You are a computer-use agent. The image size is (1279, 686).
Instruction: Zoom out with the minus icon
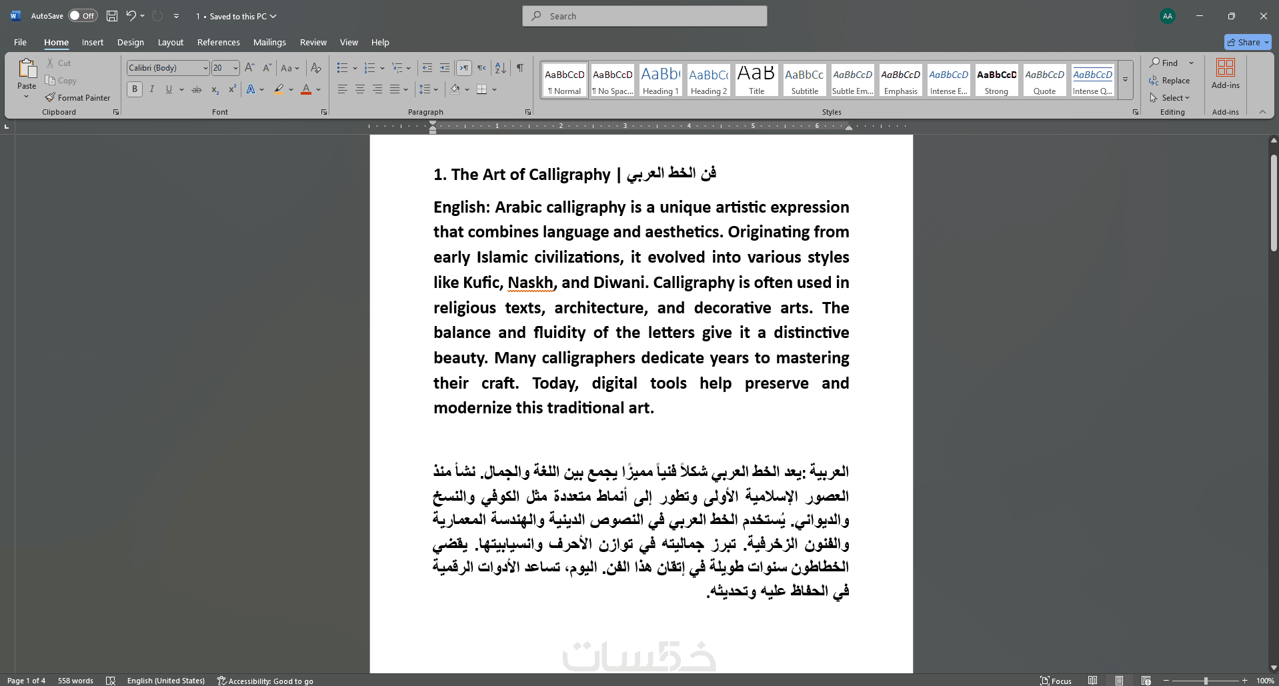click(1166, 681)
